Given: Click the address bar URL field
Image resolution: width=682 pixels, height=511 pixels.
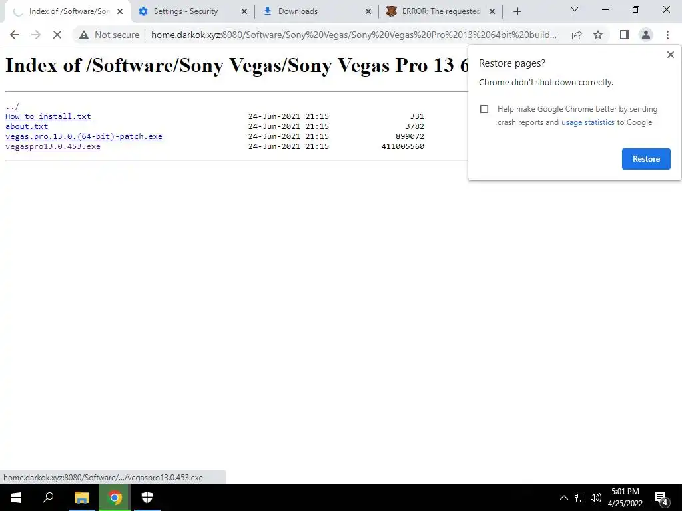Looking at the screenshot, I should tap(354, 35).
